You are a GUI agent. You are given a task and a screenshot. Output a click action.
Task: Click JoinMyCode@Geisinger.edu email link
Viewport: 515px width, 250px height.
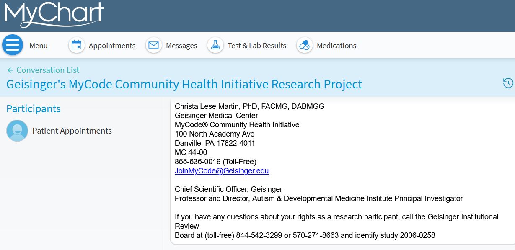click(222, 171)
